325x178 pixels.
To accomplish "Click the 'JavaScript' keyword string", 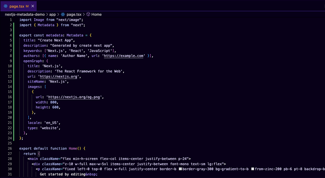I will pos(101,51).
